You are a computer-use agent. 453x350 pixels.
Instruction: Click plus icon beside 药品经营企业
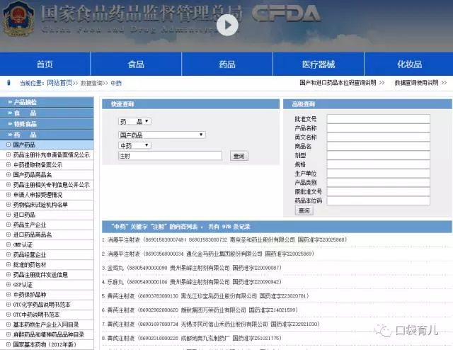coord(8,254)
